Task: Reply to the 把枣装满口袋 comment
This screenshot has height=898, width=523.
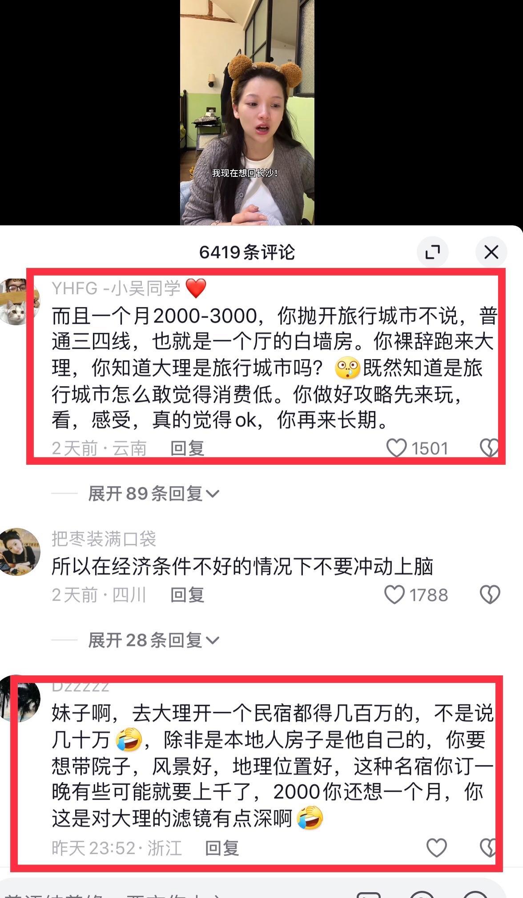Action: coord(187,595)
